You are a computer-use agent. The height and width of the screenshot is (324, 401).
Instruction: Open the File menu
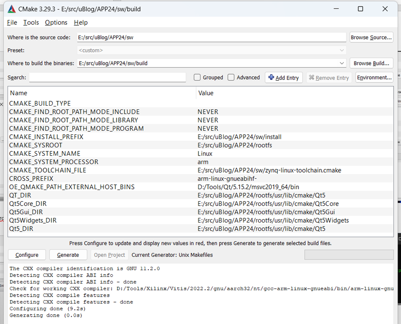coord(12,23)
